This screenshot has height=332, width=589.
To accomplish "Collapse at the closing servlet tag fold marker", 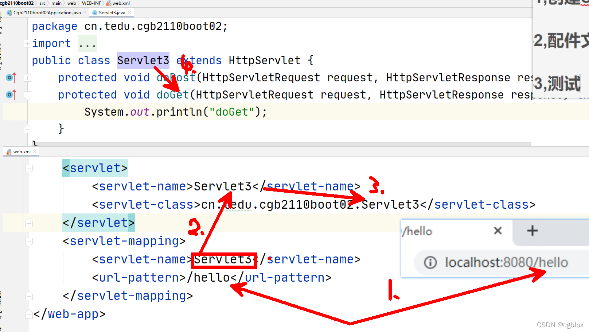I will [29, 223].
